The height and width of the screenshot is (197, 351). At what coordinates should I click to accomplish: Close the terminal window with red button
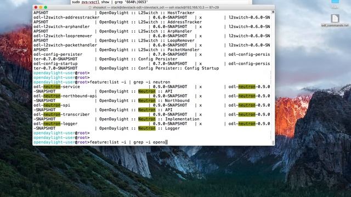(36, 7)
